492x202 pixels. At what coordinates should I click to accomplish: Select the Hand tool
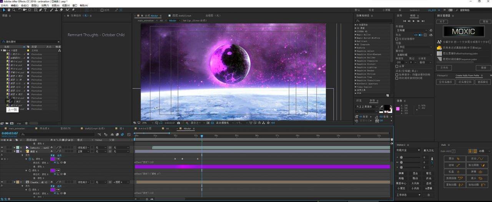pyautogui.click(x=9, y=10)
